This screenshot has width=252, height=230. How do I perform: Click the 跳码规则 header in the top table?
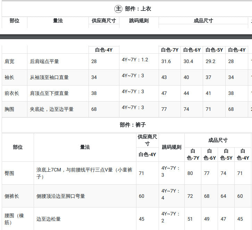(x=139, y=21)
